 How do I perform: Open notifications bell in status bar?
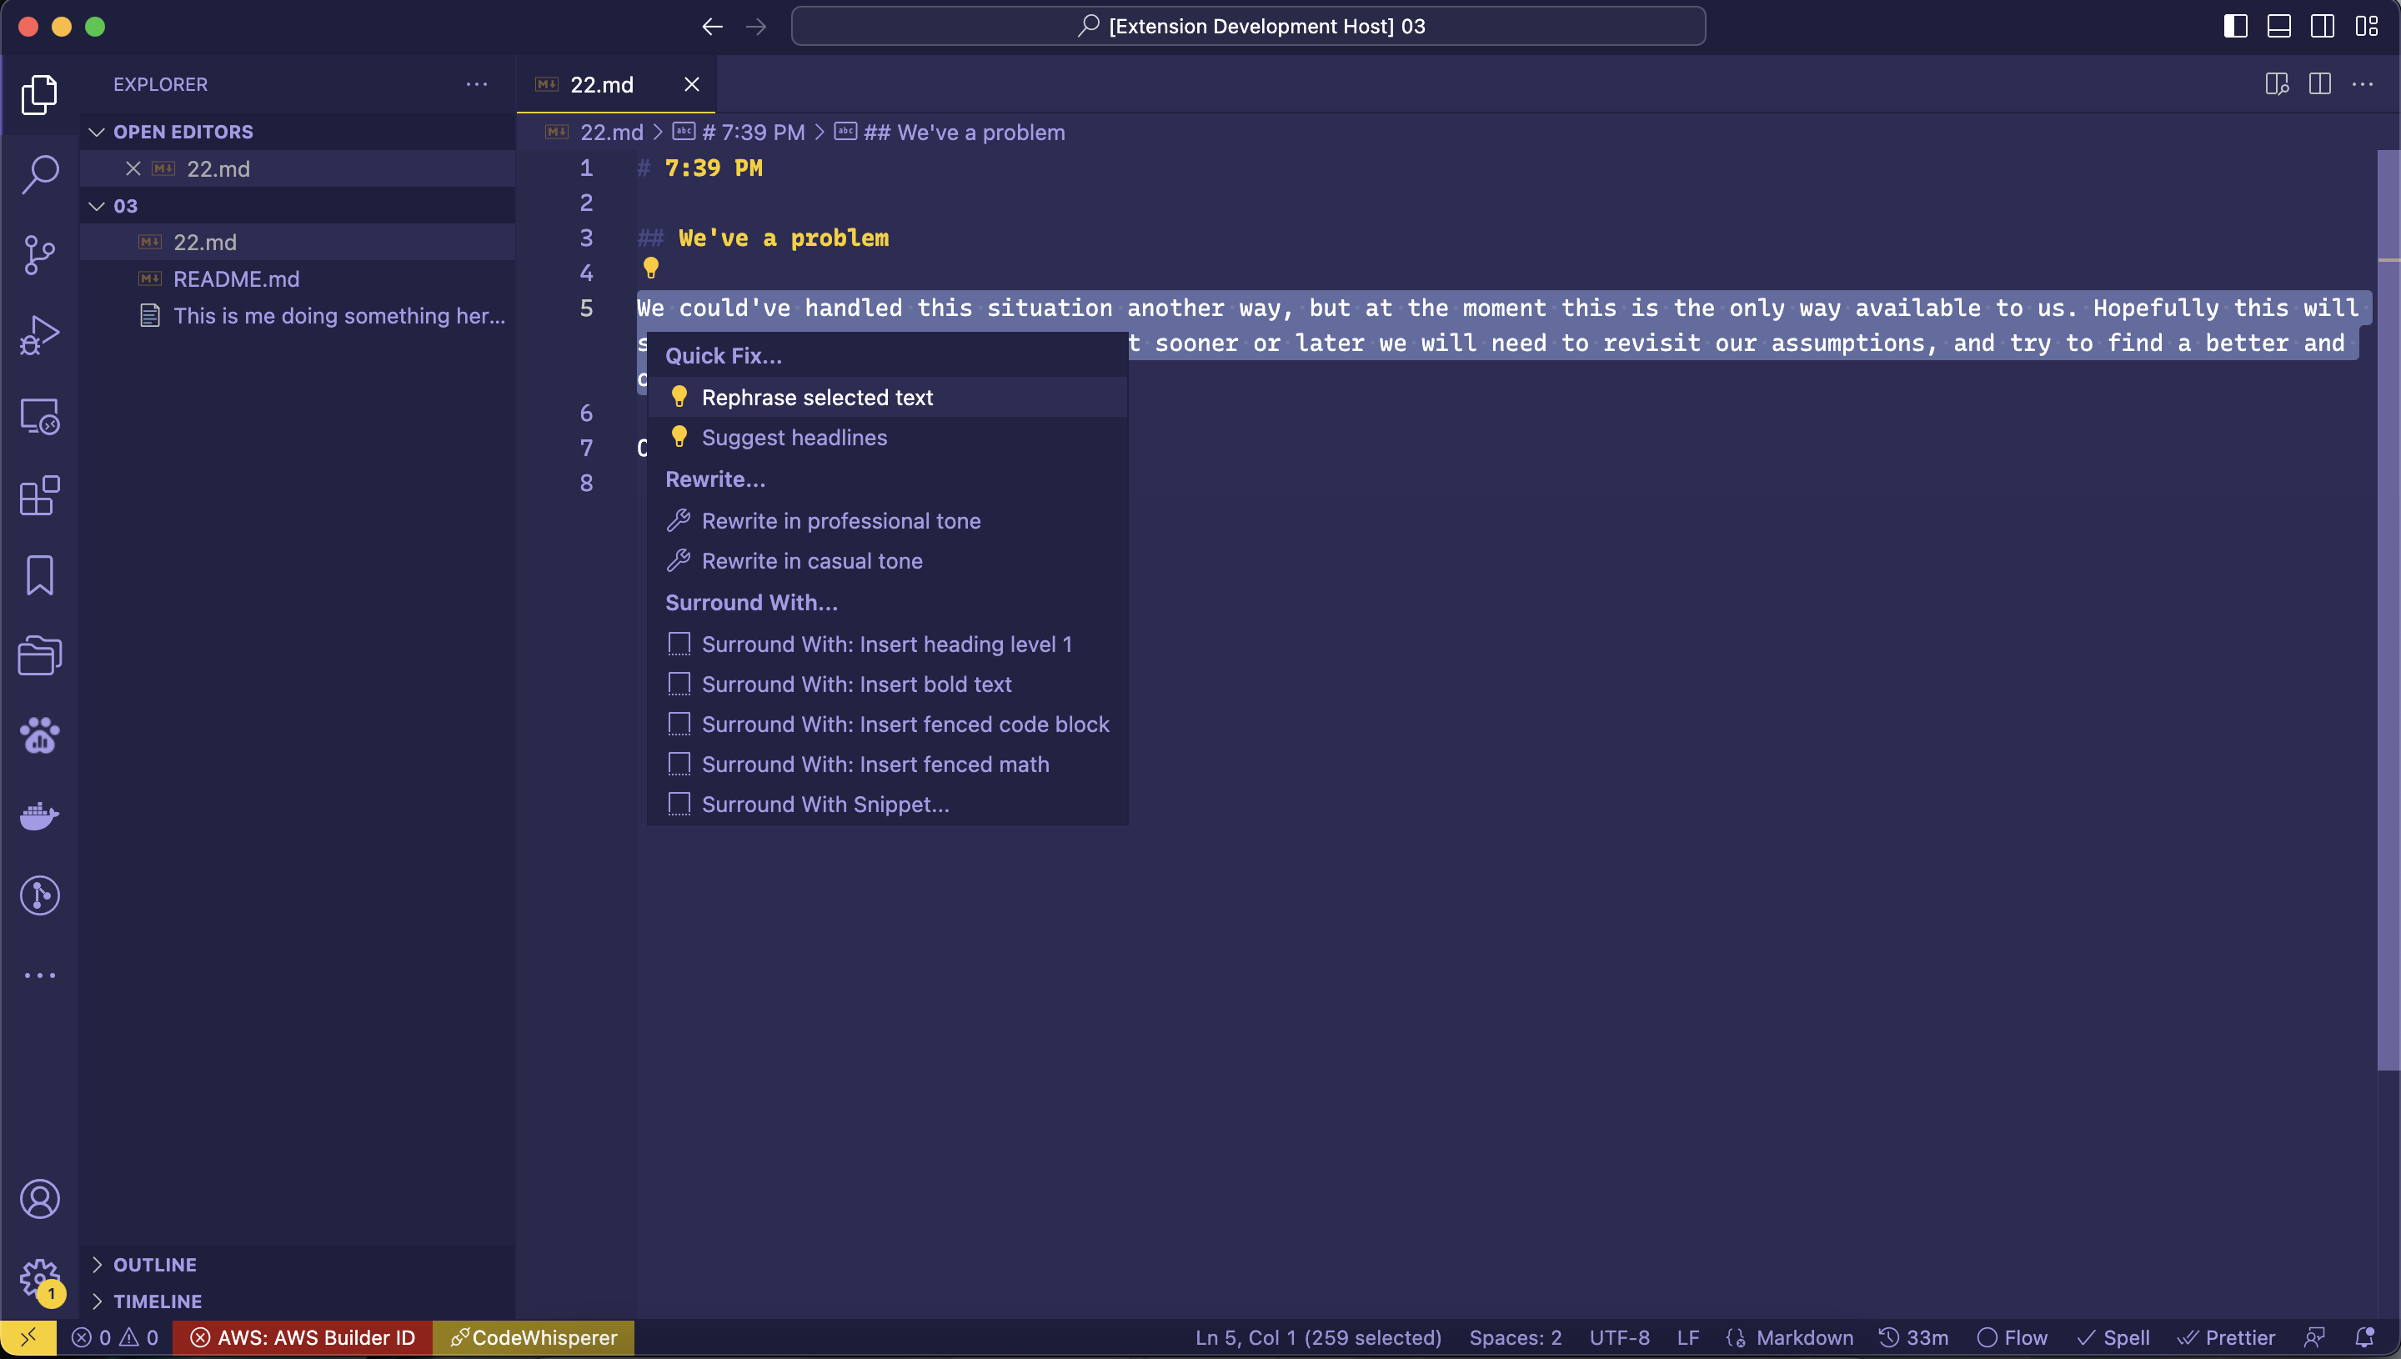[2364, 1337]
